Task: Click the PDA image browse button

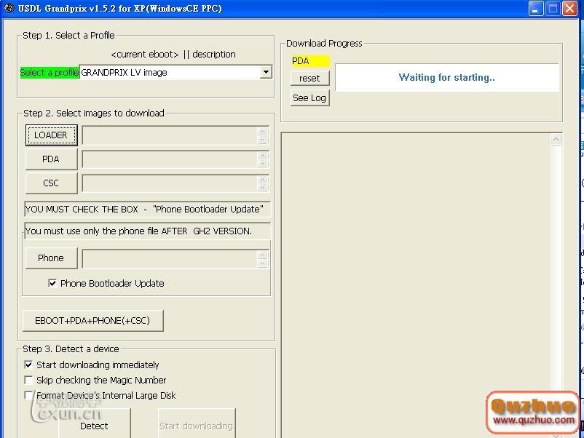Action: [52, 159]
